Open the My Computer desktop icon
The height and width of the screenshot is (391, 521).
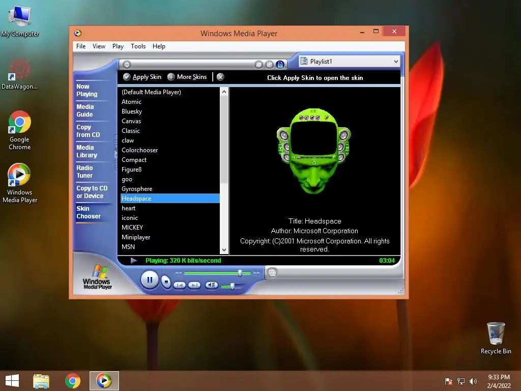click(x=20, y=20)
